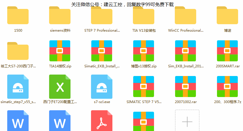This screenshot has width=243, height=131.
Task: Click the file name 200、300程序.7z
Action: point(228,102)
